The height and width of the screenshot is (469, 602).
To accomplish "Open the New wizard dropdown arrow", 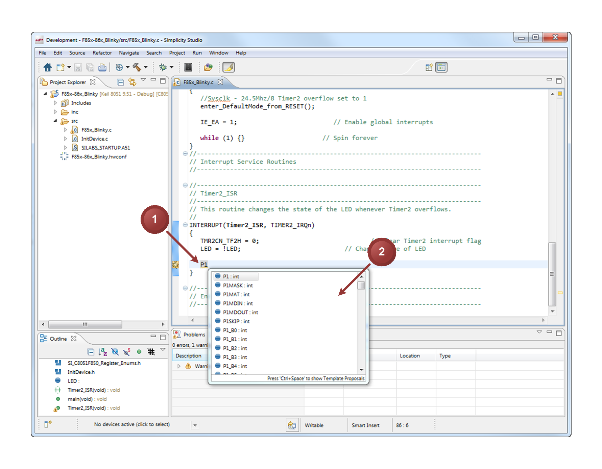I will (x=69, y=67).
